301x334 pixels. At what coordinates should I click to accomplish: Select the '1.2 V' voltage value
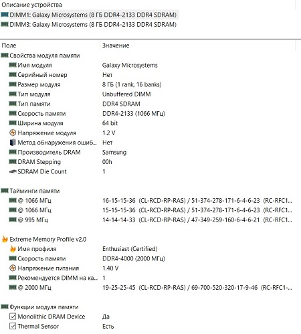[109, 133]
